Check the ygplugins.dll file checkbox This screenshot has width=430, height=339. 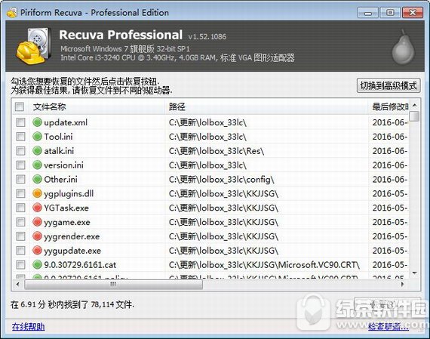[20, 193]
